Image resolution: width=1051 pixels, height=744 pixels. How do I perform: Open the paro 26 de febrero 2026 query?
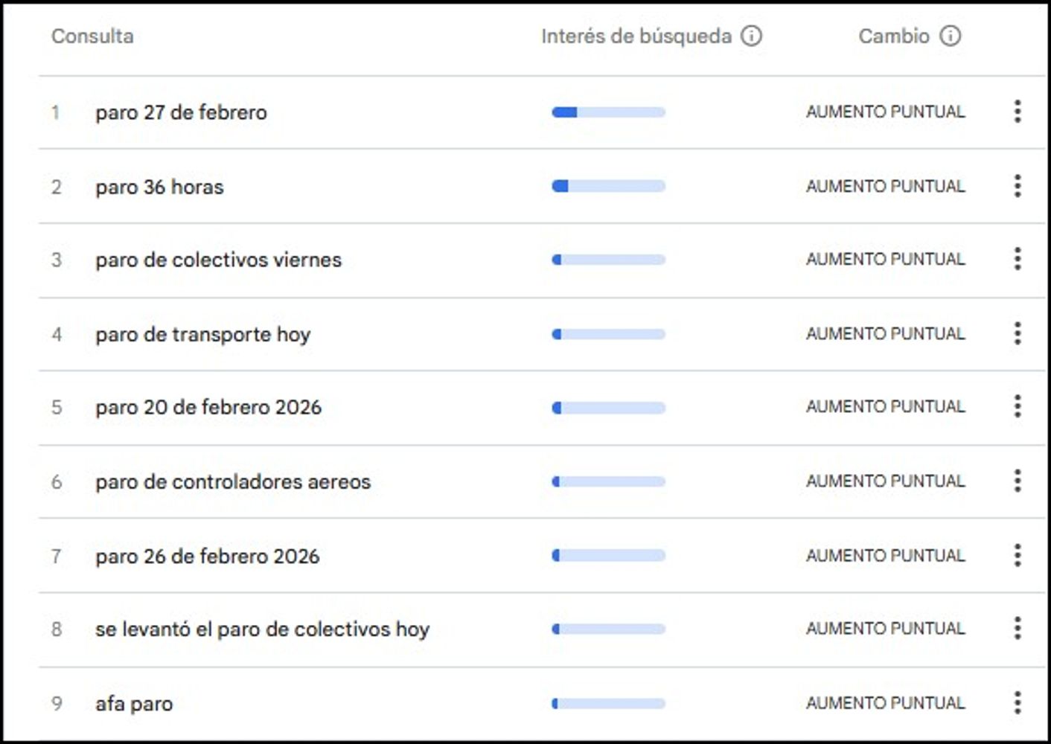(207, 556)
